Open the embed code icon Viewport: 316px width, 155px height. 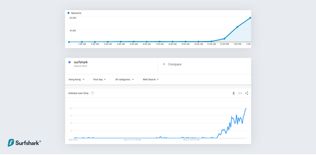[240, 93]
